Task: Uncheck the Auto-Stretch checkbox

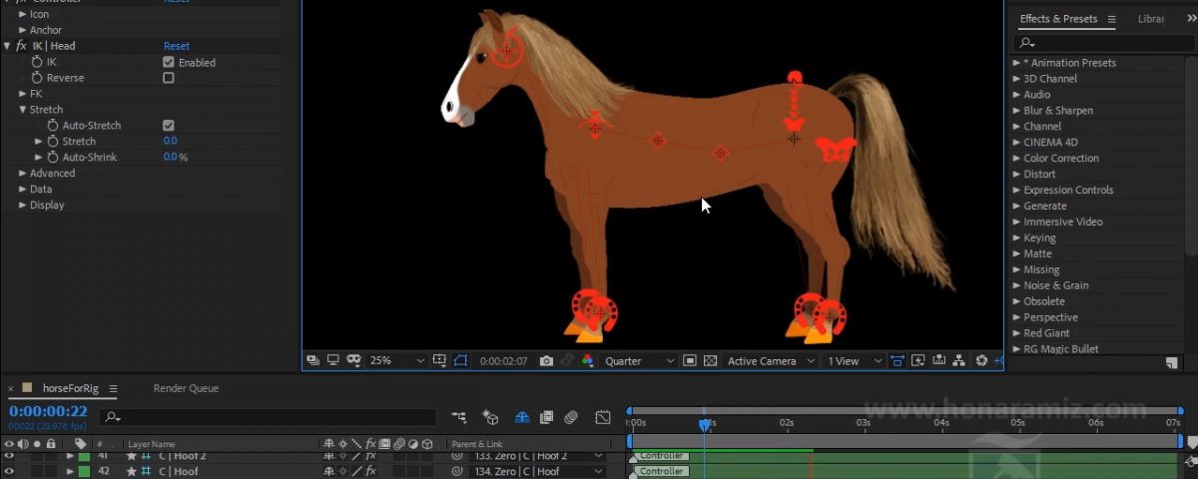Action: click(169, 126)
